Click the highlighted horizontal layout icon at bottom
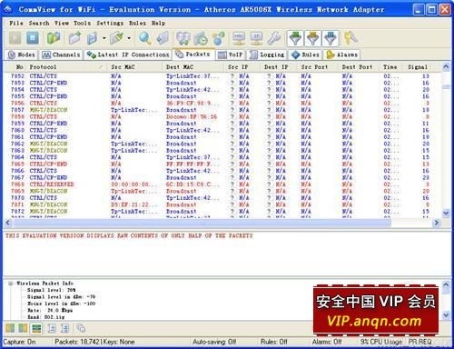 (x=36, y=328)
